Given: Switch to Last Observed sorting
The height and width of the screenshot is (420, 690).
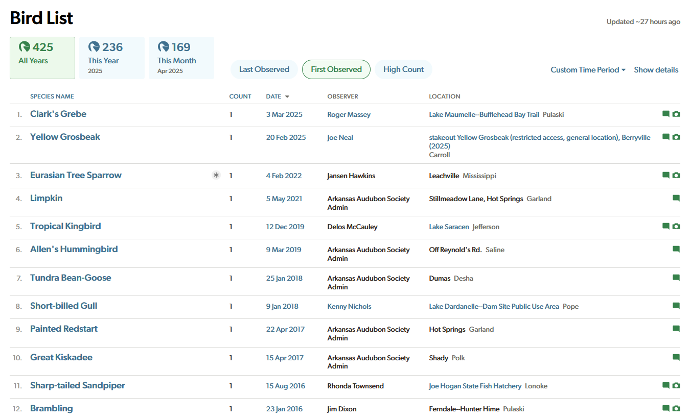Looking at the screenshot, I should 264,69.
